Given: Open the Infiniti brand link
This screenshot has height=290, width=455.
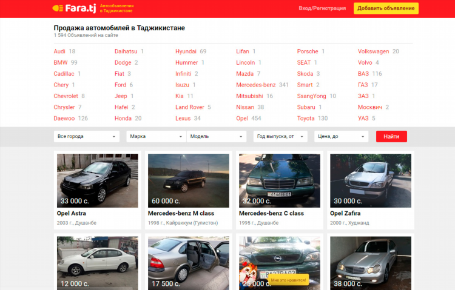Looking at the screenshot, I should click(x=183, y=74).
